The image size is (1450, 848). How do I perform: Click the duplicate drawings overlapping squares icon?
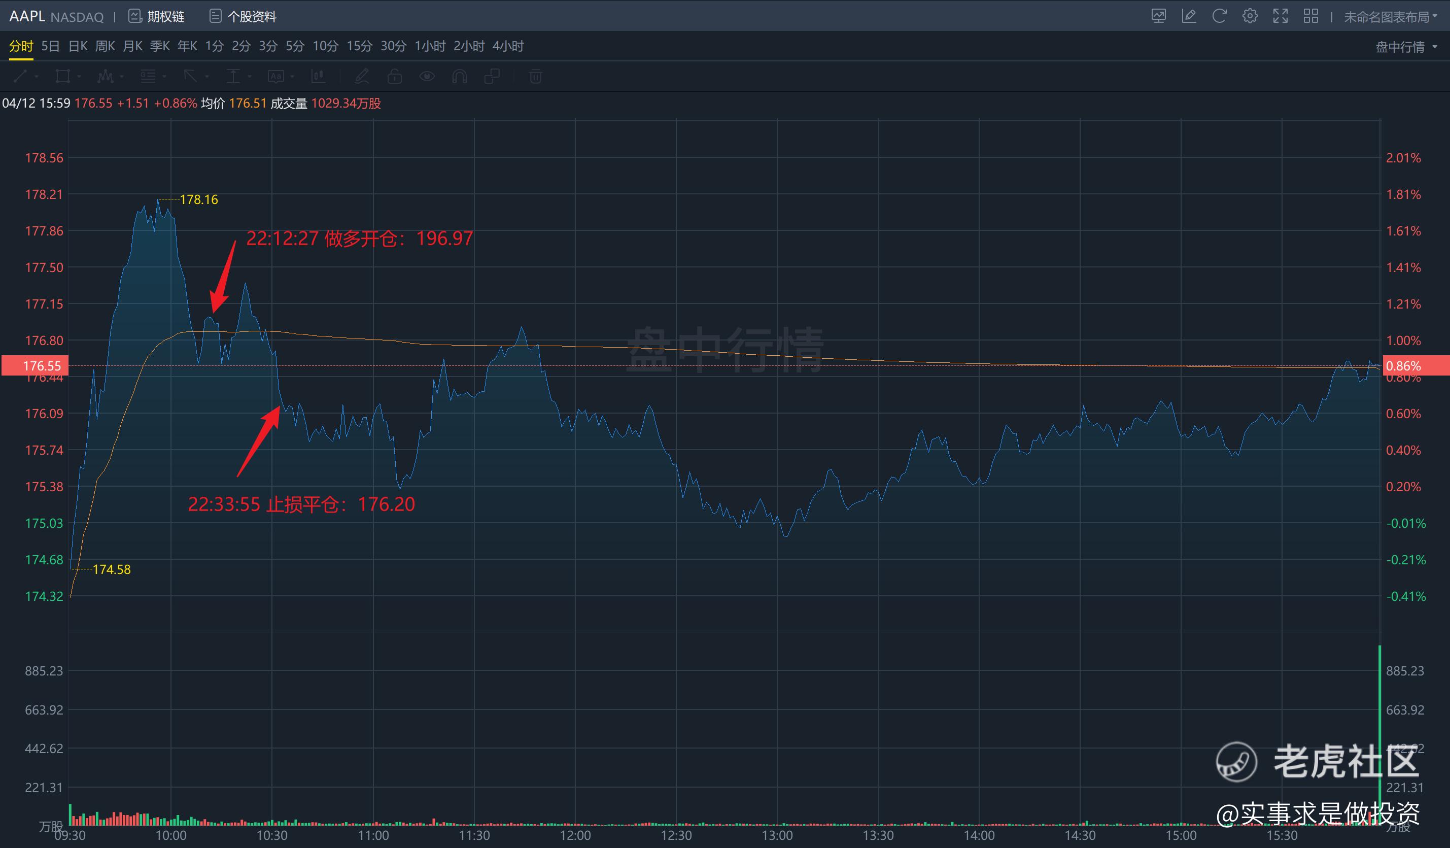(x=492, y=76)
